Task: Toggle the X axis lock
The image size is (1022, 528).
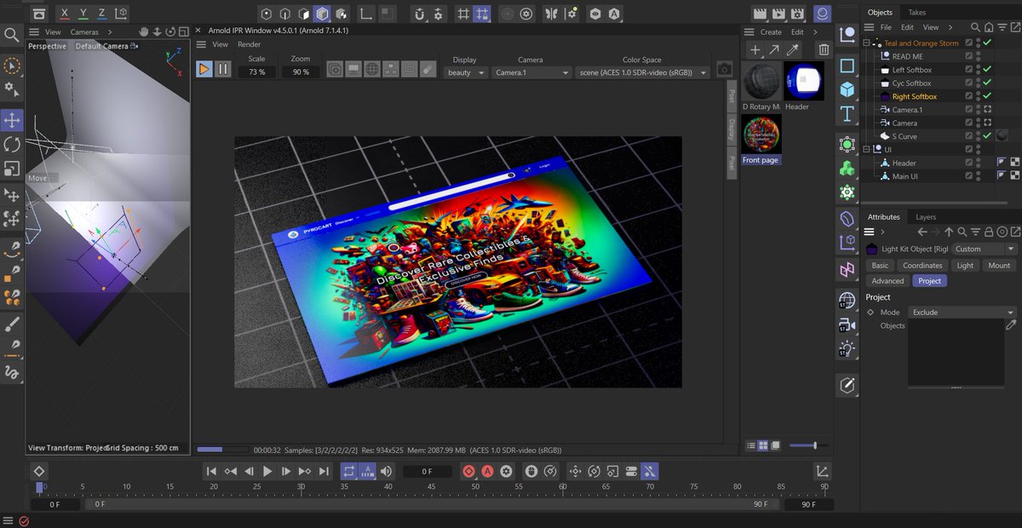Action: pos(65,14)
